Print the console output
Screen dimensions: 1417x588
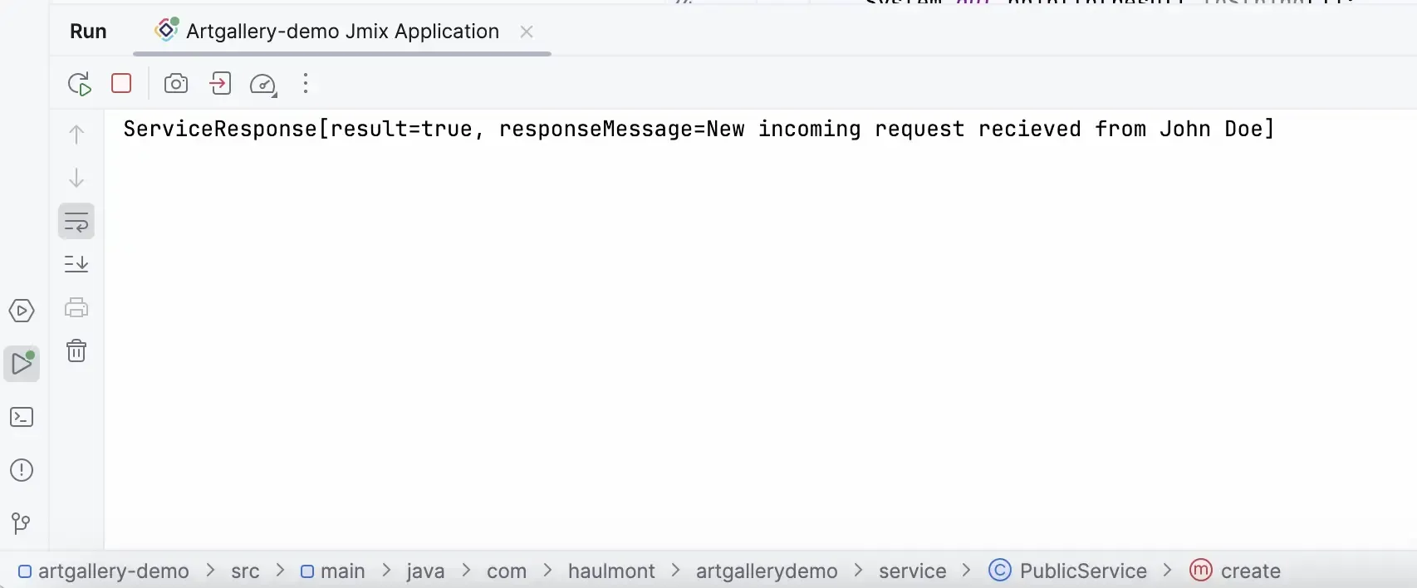76,307
